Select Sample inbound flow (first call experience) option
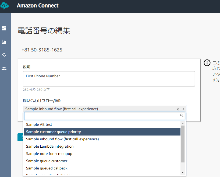The width and height of the screenshot is (220, 177). coord(102,139)
